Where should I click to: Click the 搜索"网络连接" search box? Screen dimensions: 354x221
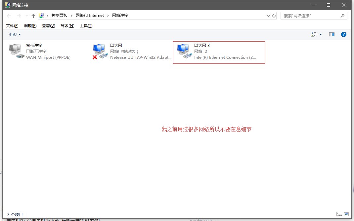click(x=311, y=15)
